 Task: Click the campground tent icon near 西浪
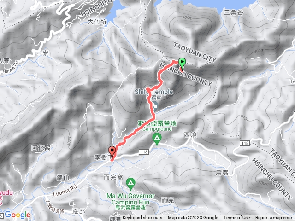(x=157, y=139)
